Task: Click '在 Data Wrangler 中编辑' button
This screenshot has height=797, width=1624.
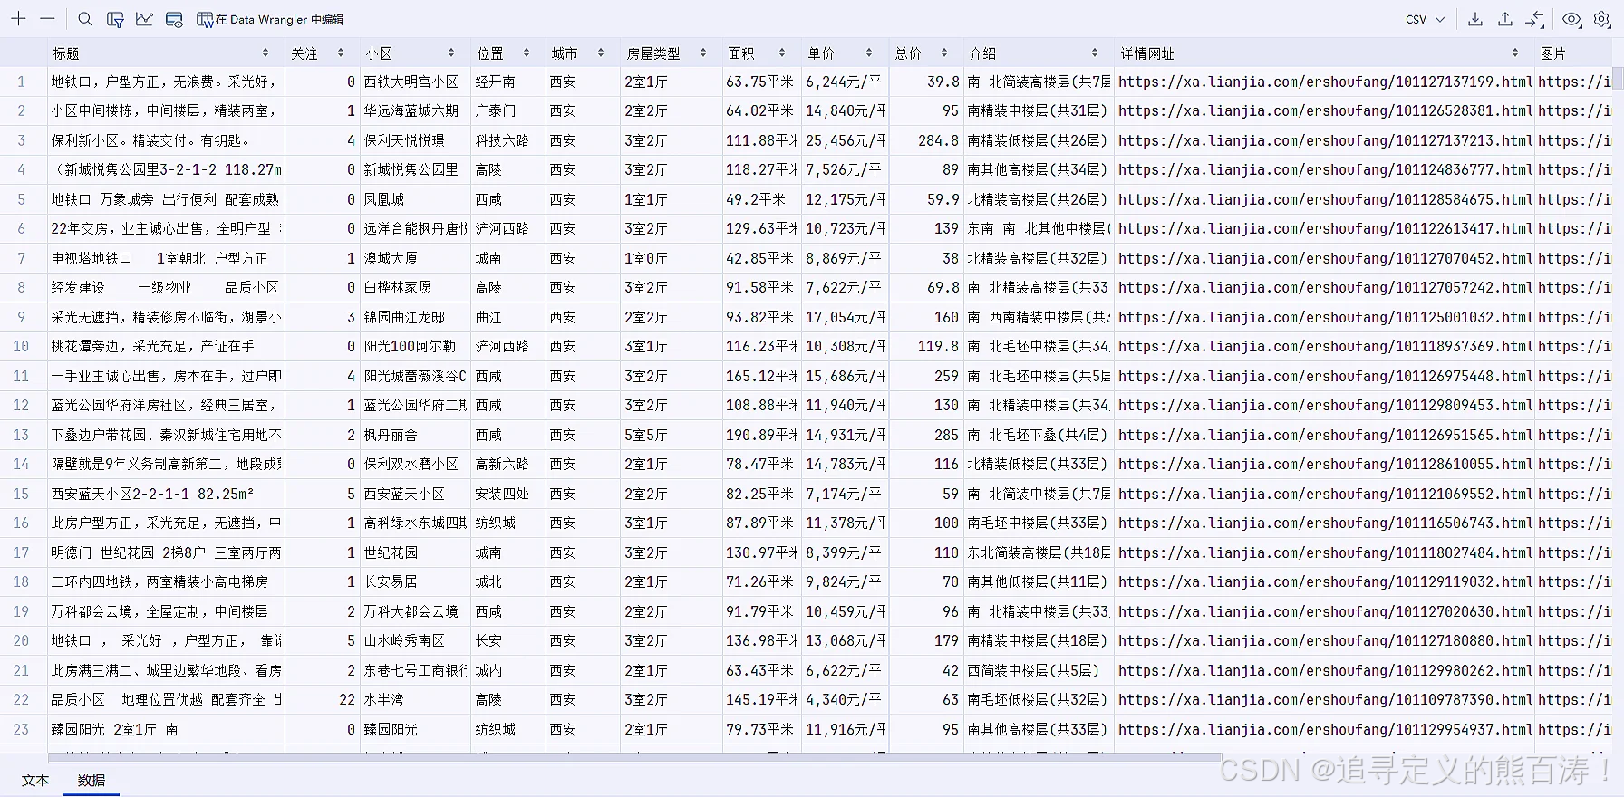Action: [270, 19]
